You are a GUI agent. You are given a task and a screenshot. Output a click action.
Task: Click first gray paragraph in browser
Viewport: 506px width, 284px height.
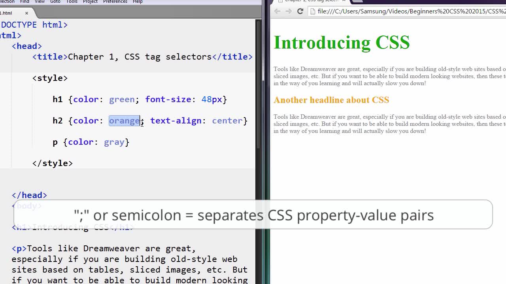point(390,76)
